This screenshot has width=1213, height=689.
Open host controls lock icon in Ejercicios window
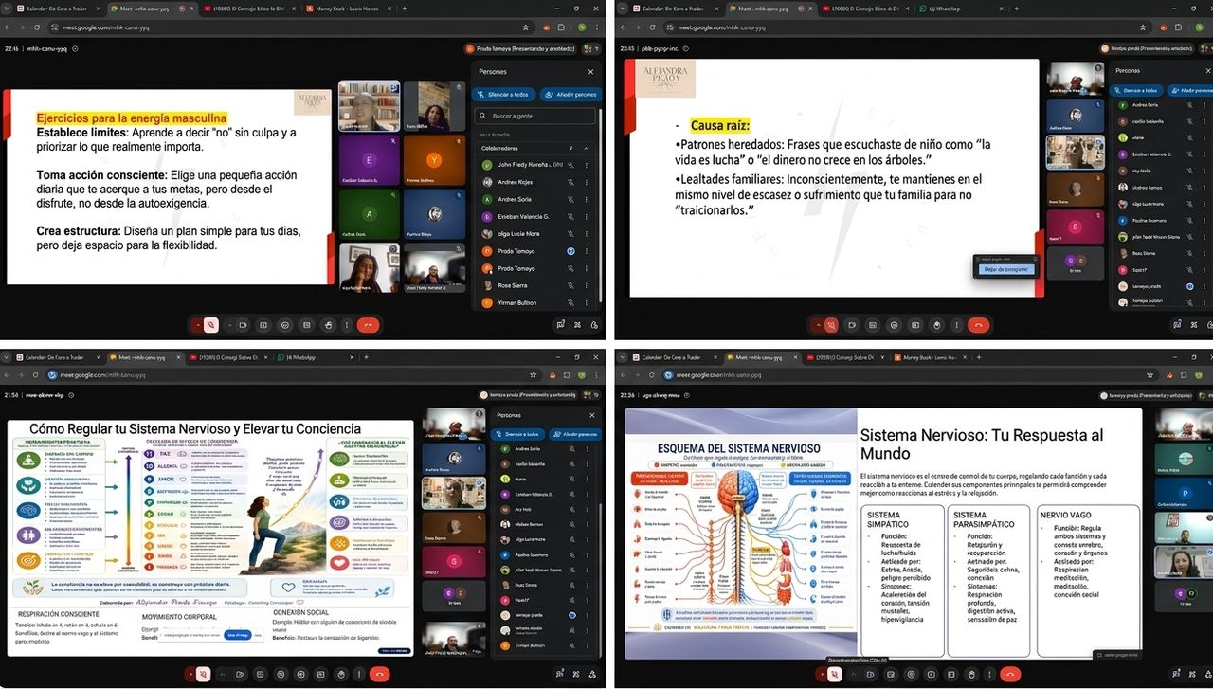(x=593, y=325)
